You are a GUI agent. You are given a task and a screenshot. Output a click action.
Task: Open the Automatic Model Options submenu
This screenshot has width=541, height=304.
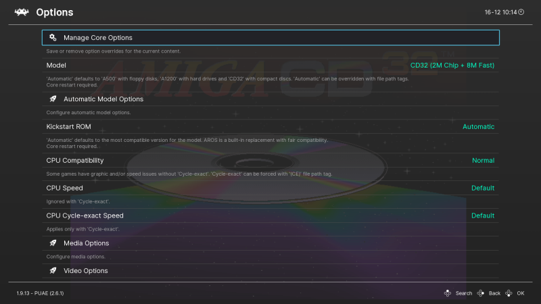tap(270, 99)
